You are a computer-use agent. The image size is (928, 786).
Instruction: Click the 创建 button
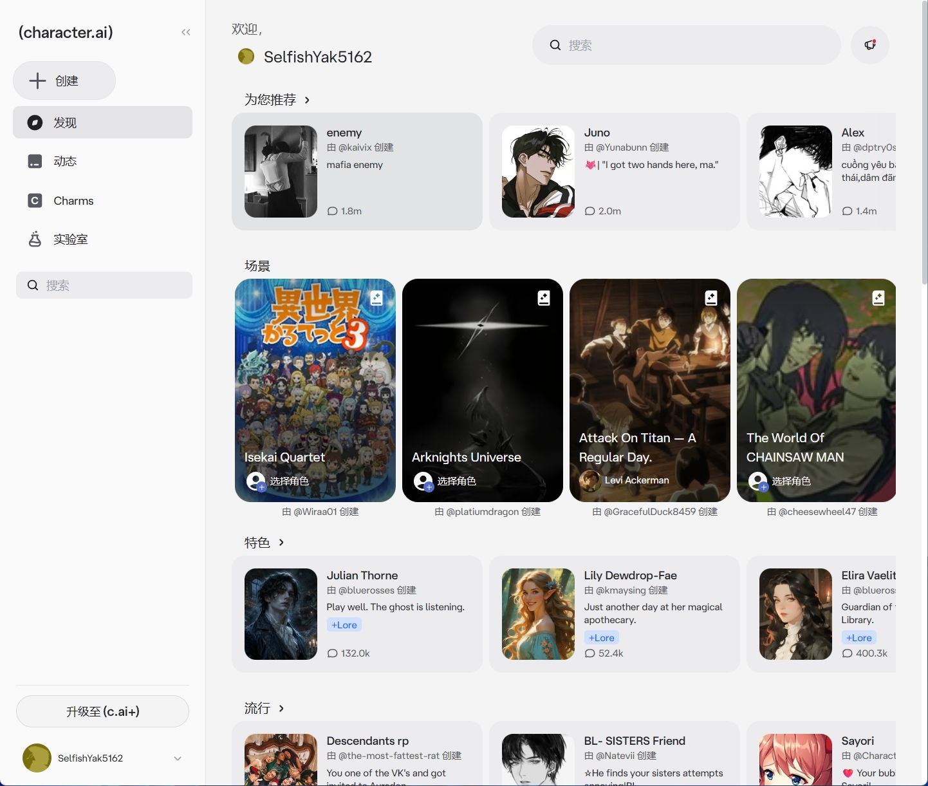[x=64, y=80]
